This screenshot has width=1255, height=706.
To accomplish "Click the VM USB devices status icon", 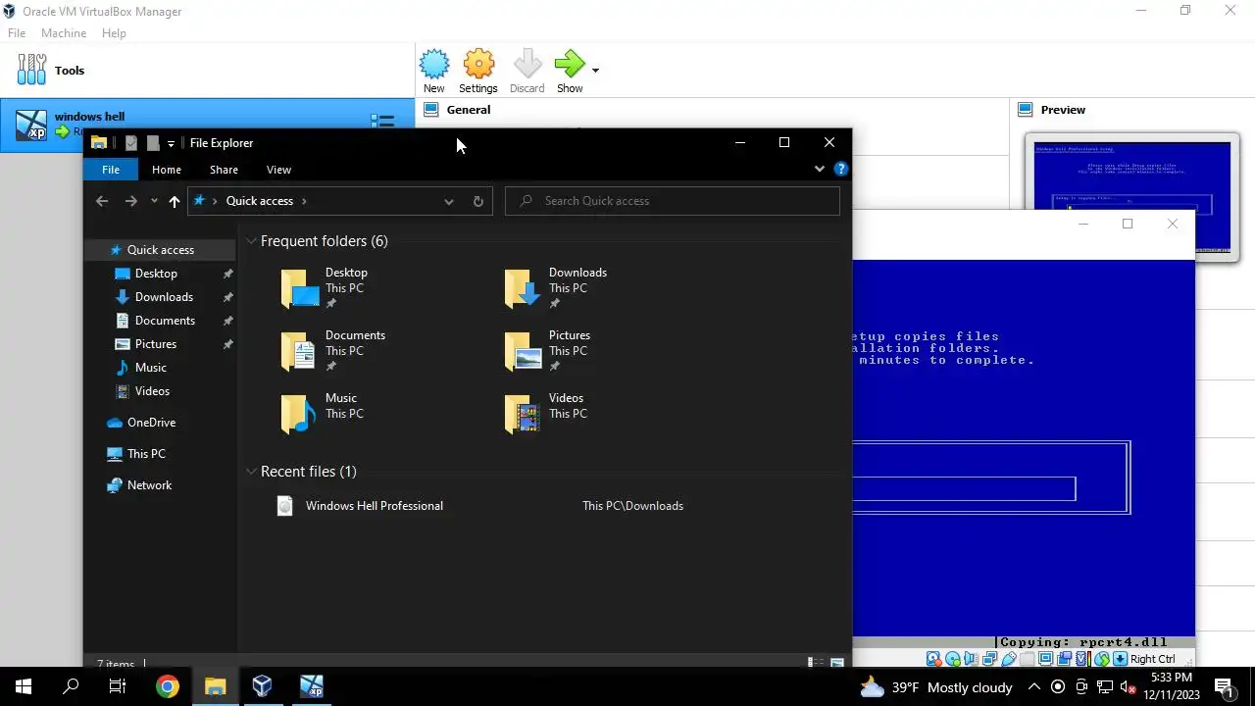I will 1009,659.
